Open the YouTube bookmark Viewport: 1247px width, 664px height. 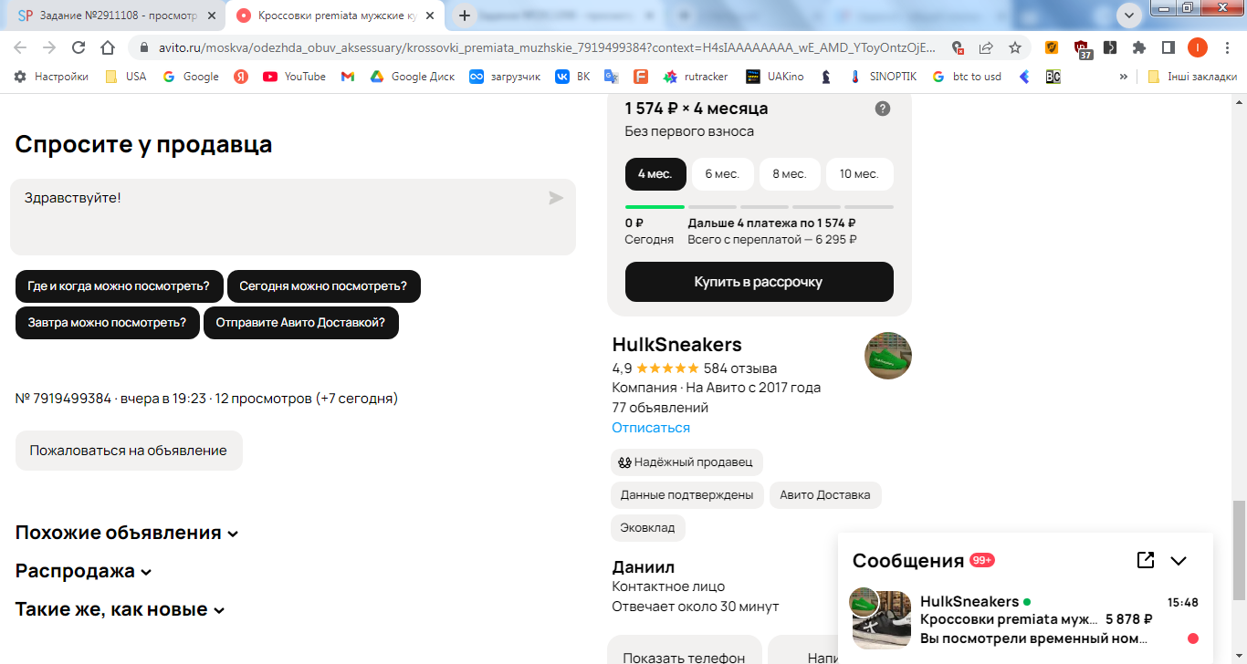[294, 77]
